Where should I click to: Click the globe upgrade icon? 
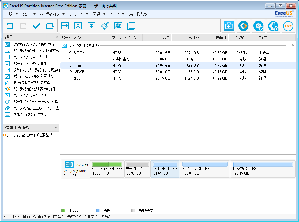pyautogui.click(x=273, y=26)
